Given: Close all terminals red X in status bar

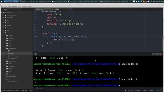Looking at the screenshot, I should [x=161, y=88].
